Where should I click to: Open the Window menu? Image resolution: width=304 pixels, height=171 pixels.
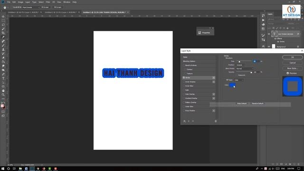(x=66, y=2)
